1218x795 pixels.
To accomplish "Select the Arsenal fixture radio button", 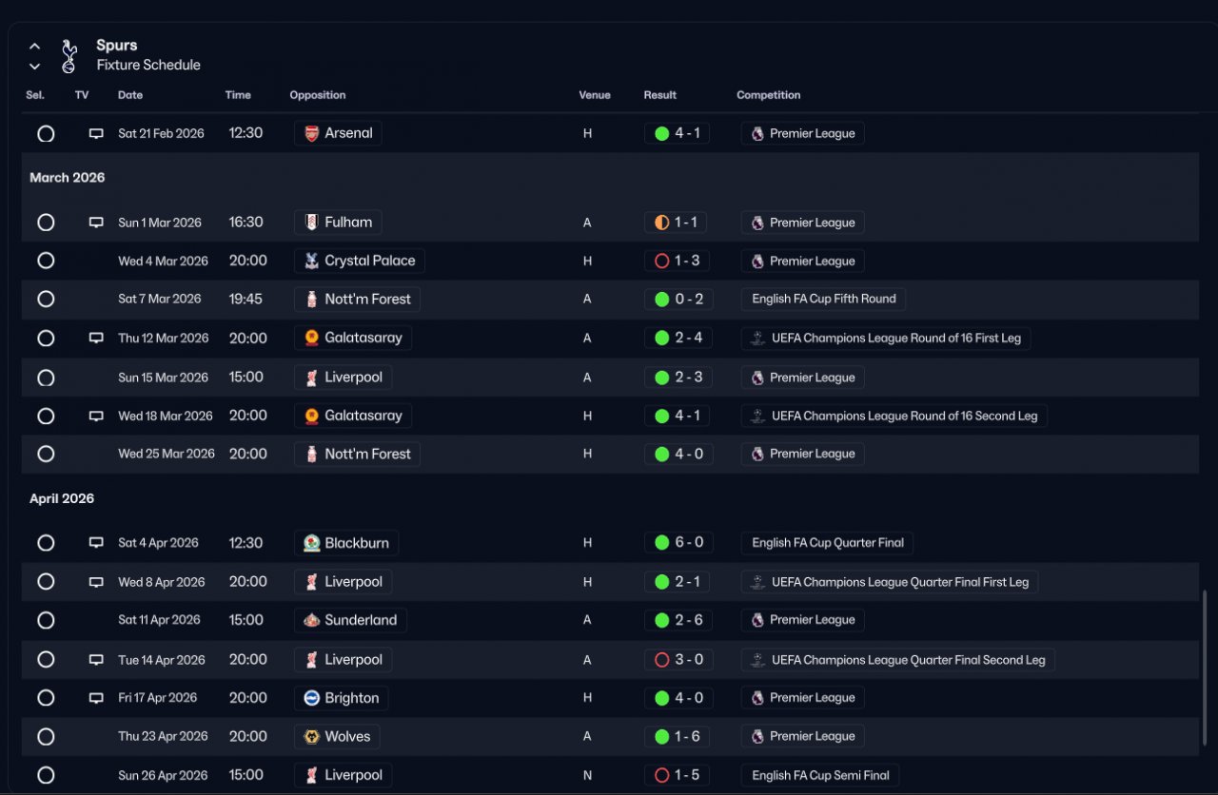I will pos(46,134).
